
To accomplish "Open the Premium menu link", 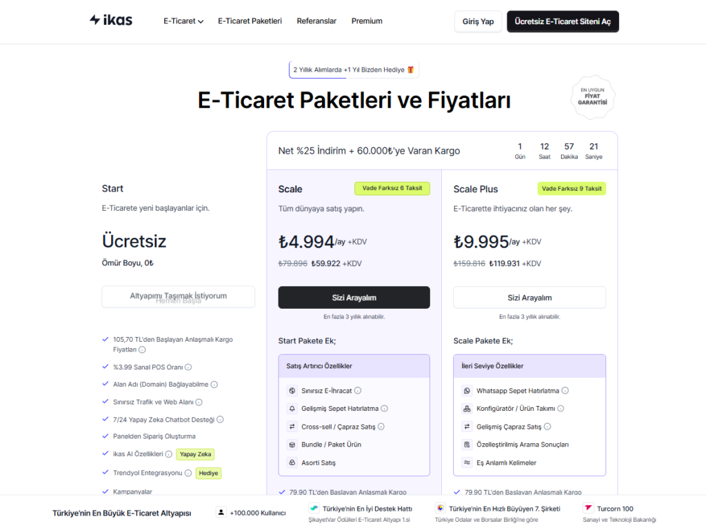I will 367,21.
